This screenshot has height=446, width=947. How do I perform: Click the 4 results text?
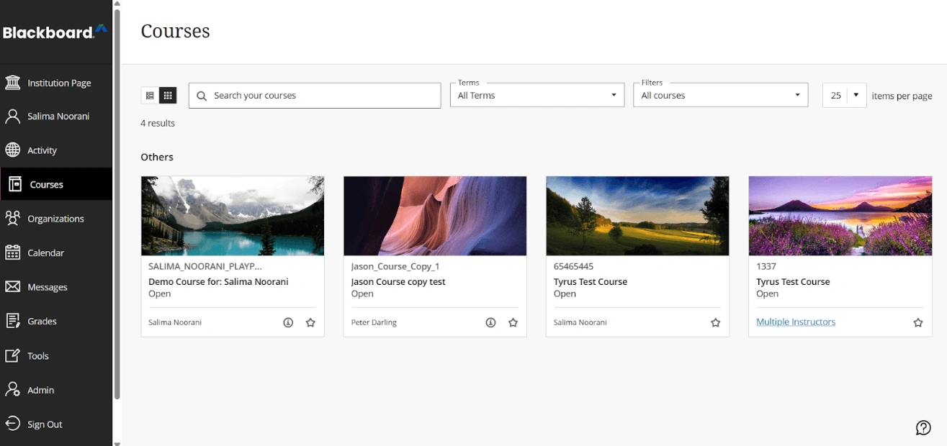[x=158, y=123]
